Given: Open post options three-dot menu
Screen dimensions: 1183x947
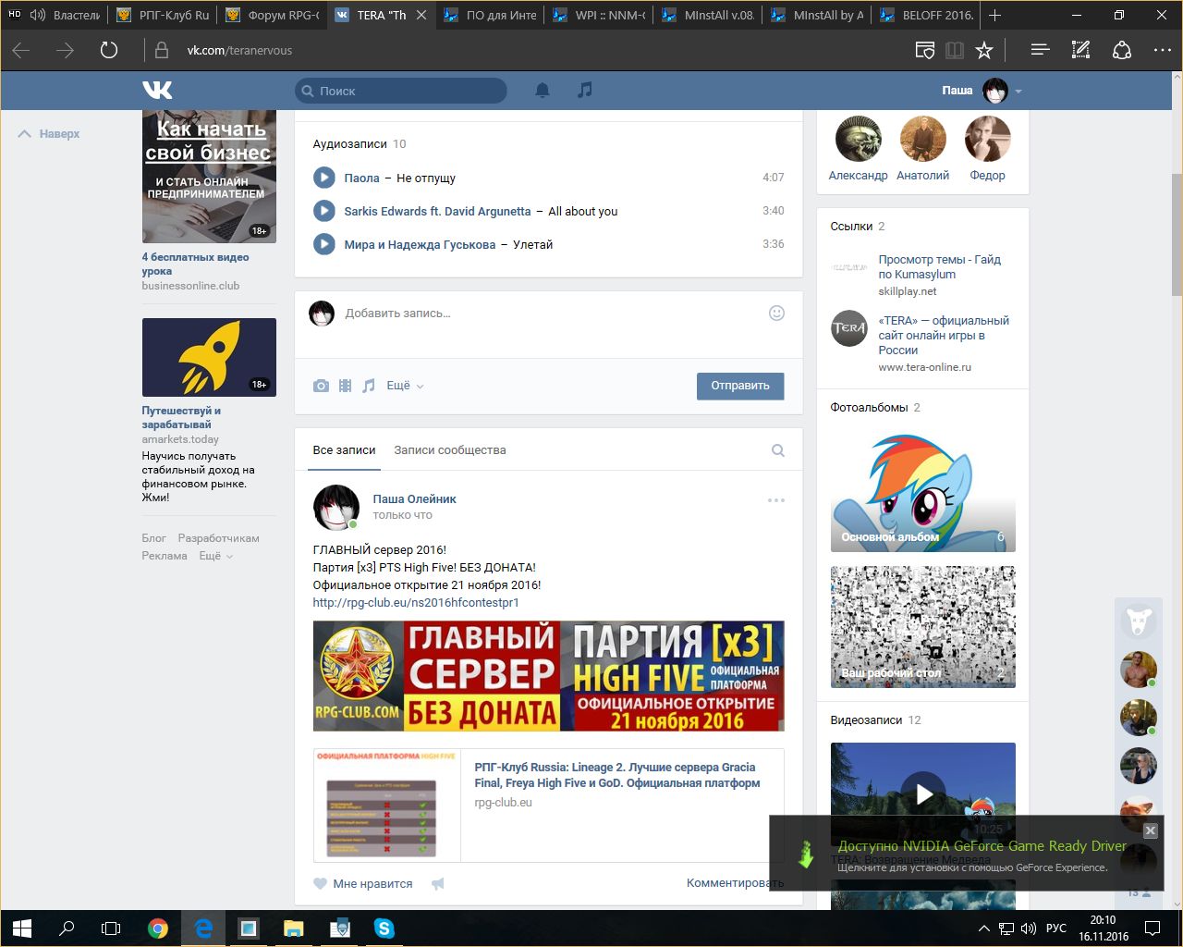Looking at the screenshot, I should coord(776,500).
